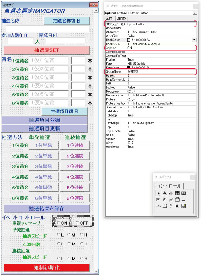This screenshot has height=277, width=201.
Task: Open the OptionButton10 object dropdown in the properties window
Action: click(x=195, y=13)
